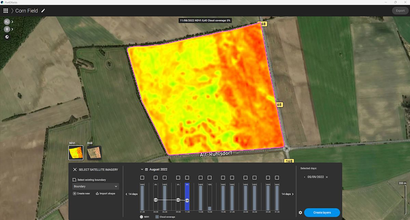This screenshot has height=220, width=410.
Task: Click the location pin sidebar icon
Action: (7, 29)
